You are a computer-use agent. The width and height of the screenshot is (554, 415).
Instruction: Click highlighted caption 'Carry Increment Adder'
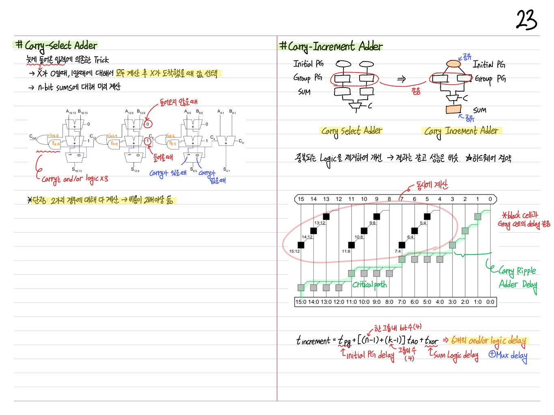[461, 131]
